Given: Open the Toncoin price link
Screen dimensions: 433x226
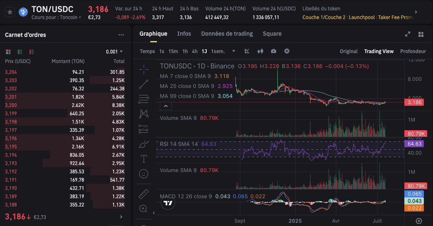Looking at the screenshot, I should click(x=56, y=17).
